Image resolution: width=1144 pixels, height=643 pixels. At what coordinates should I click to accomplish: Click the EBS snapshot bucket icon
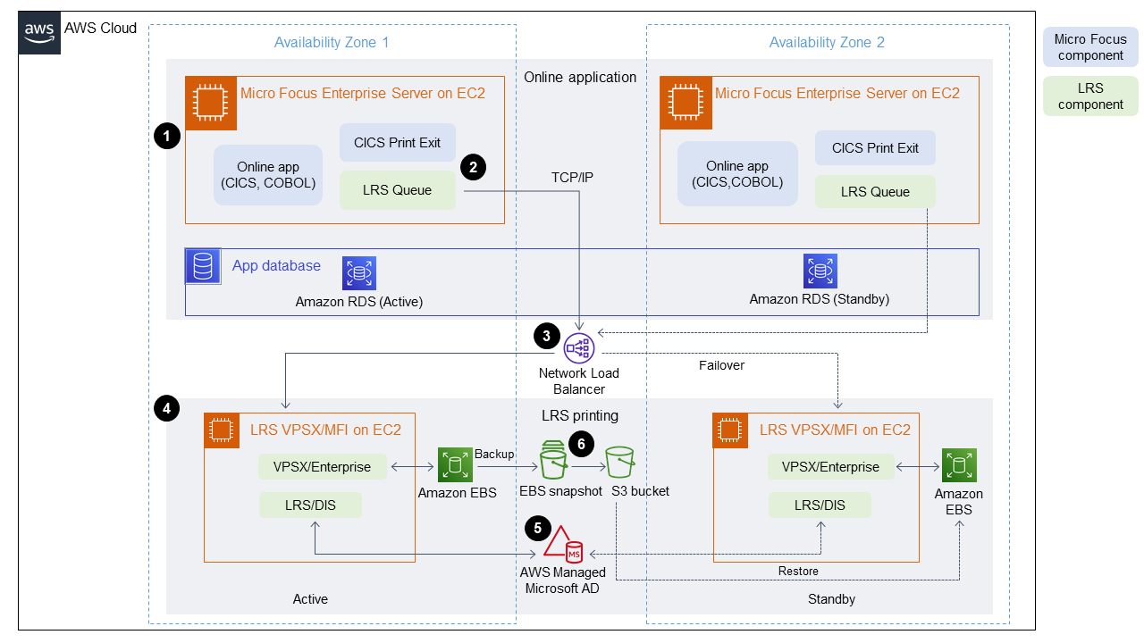point(552,461)
